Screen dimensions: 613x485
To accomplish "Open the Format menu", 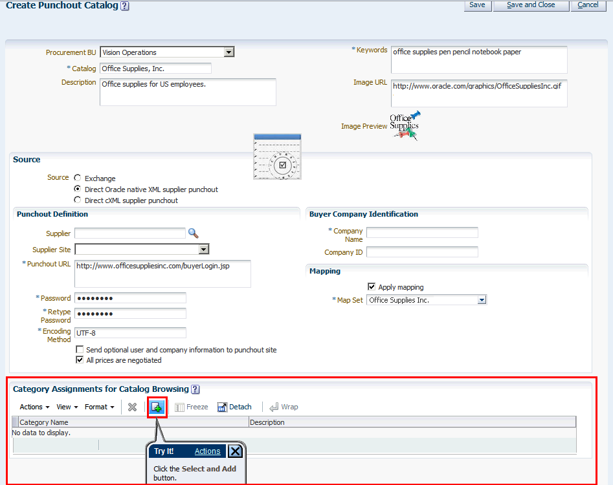I will pos(98,407).
